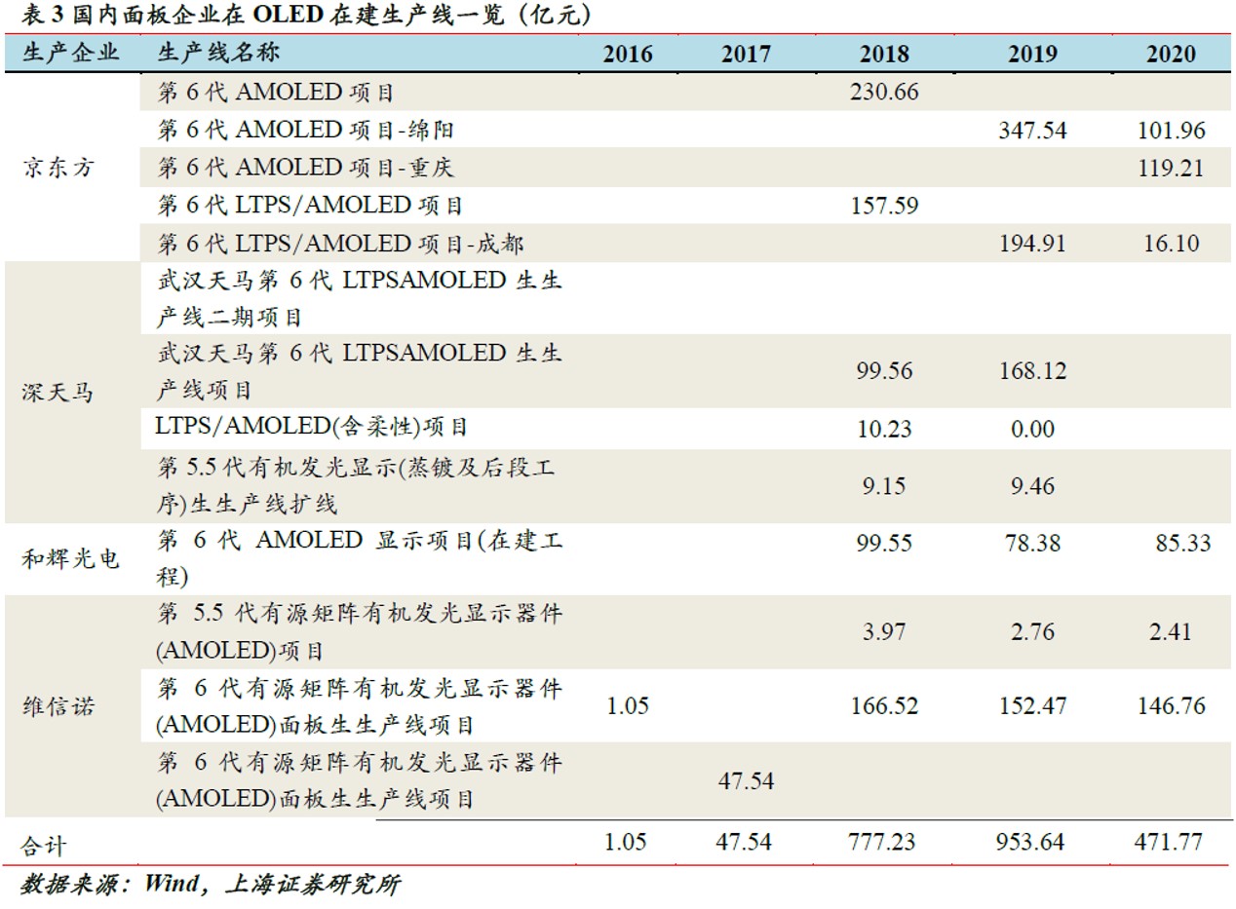Select the 京东方 company cell
Image resolution: width=1236 pixels, height=909 pixels.
(x=58, y=168)
